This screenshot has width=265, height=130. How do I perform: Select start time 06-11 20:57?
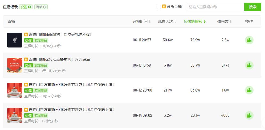pyautogui.click(x=142, y=40)
